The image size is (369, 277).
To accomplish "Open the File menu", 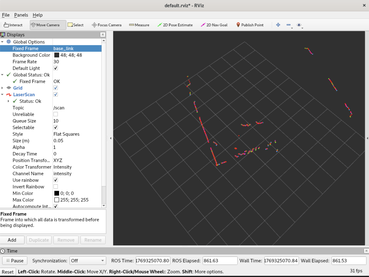I will (x=6, y=15).
